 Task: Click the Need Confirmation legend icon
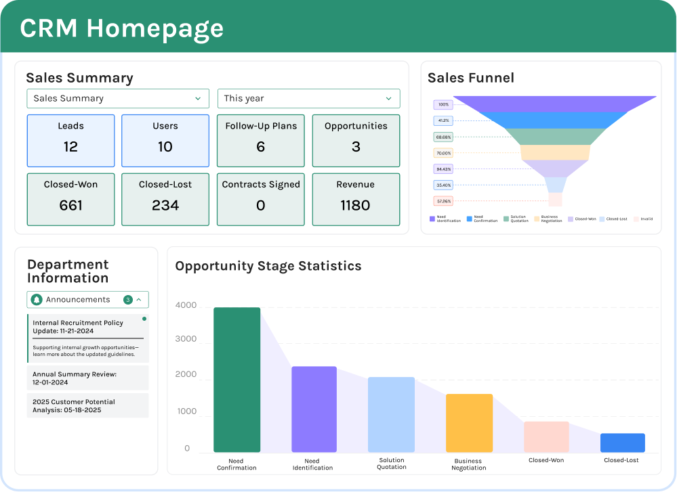coord(469,219)
